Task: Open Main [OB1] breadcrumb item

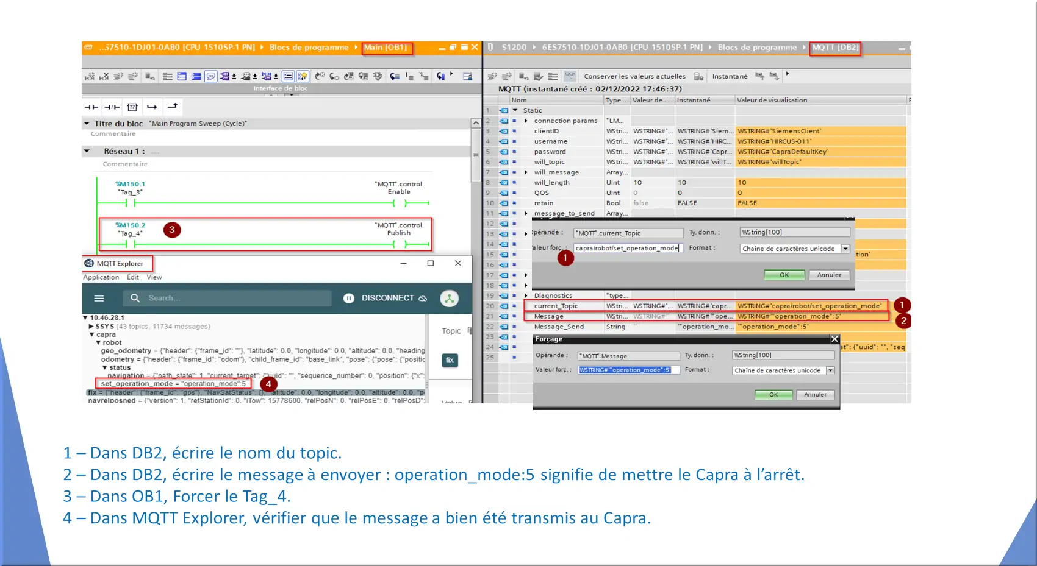Action: click(x=386, y=48)
